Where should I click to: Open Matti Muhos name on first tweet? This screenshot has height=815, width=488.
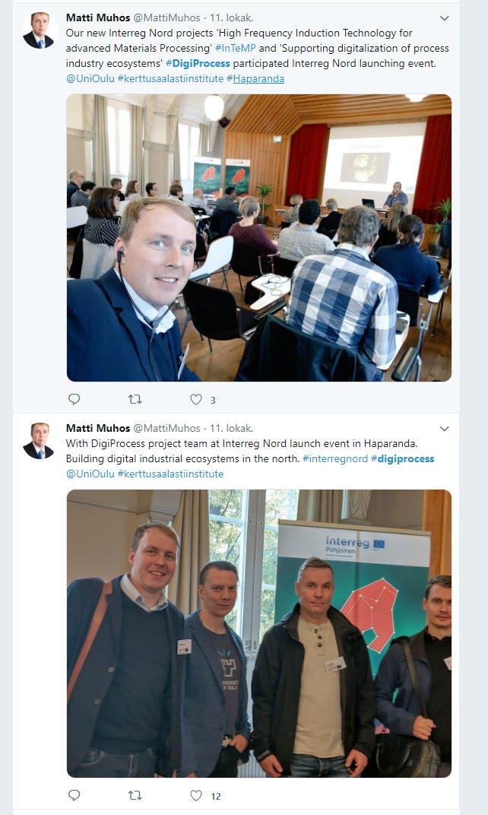click(98, 17)
